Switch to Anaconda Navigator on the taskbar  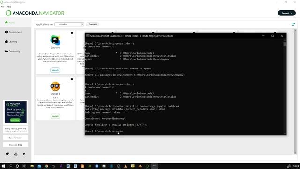coord(147,166)
